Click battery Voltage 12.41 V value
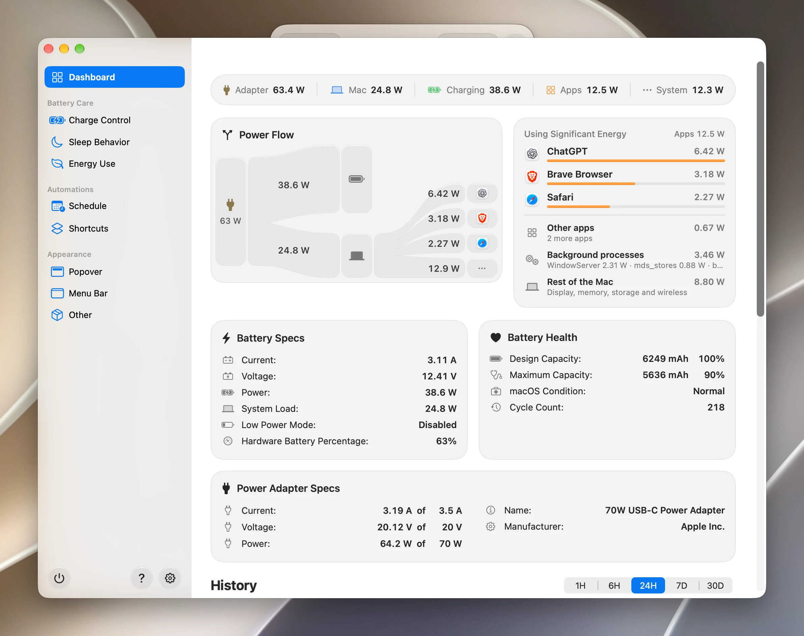The height and width of the screenshot is (636, 804). point(439,376)
